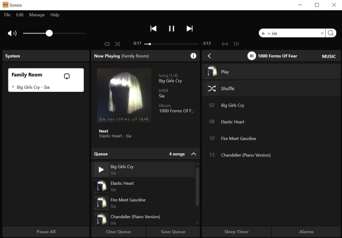Focus the search field containing sia

click(x=295, y=33)
